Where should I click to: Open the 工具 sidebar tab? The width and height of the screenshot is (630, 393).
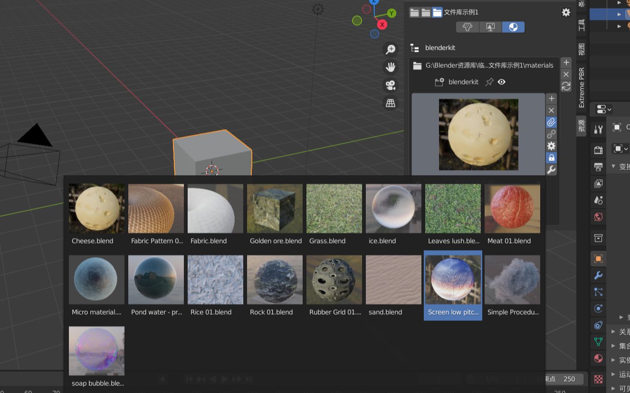581,25
